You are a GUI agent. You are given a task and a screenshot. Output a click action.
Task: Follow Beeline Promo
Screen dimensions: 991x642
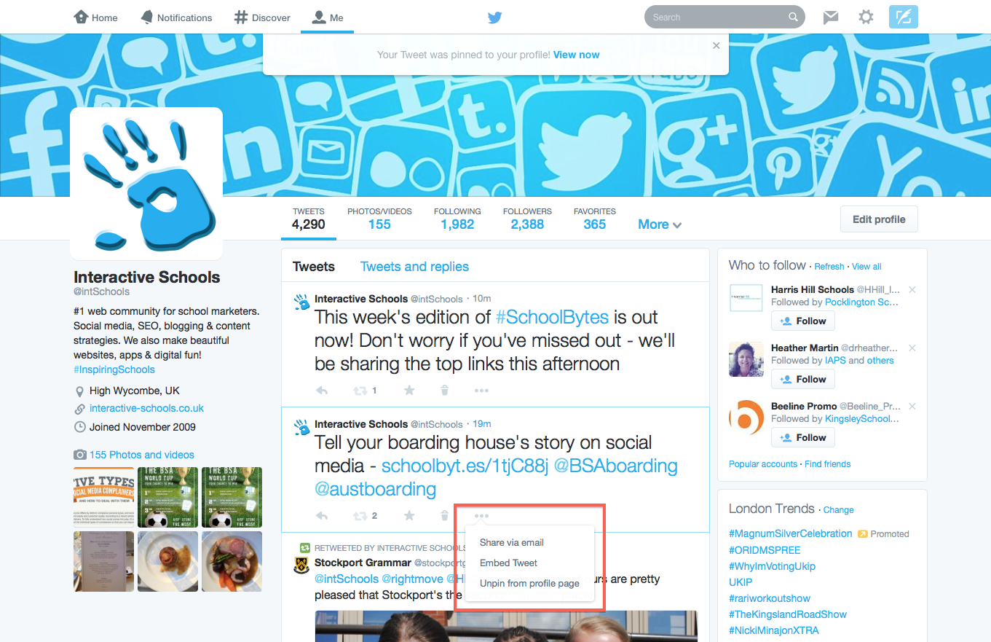803,437
